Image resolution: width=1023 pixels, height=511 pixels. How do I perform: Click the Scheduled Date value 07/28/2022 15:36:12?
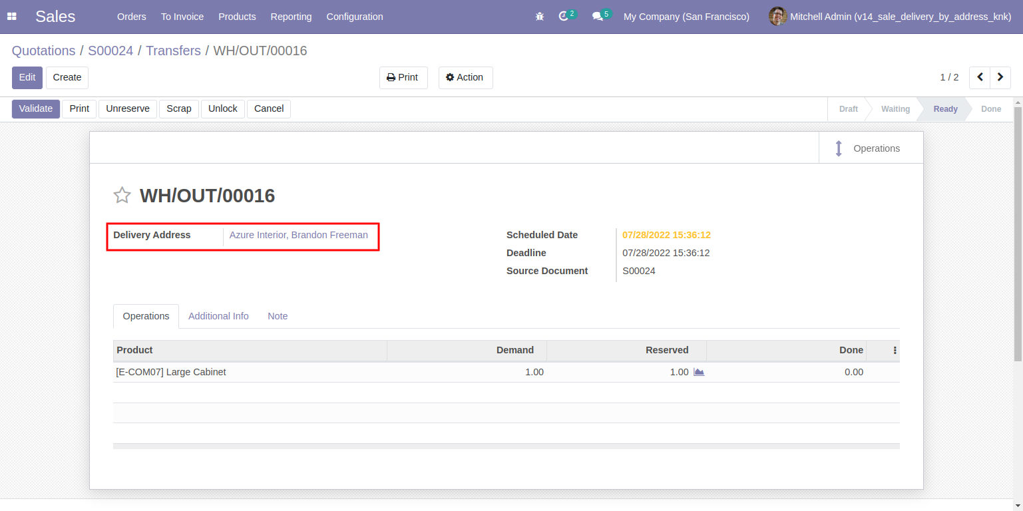(666, 235)
